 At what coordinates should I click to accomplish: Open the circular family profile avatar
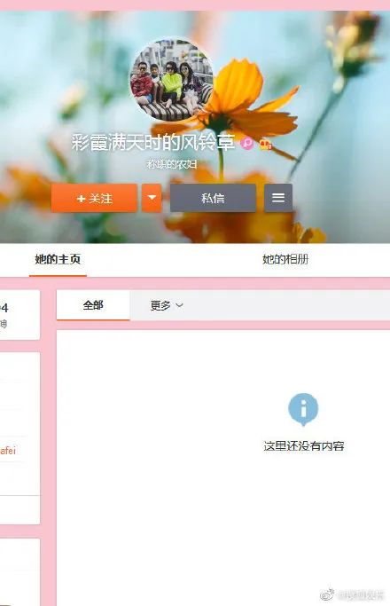click(x=172, y=80)
